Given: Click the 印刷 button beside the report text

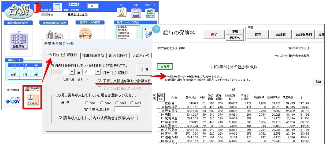Looking at the screenshot, I should (318, 82).
